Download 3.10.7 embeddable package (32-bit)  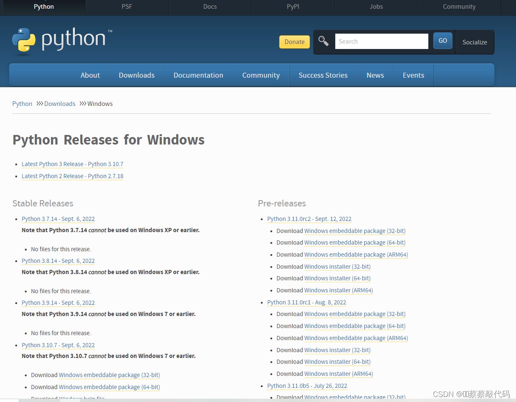tap(109, 375)
